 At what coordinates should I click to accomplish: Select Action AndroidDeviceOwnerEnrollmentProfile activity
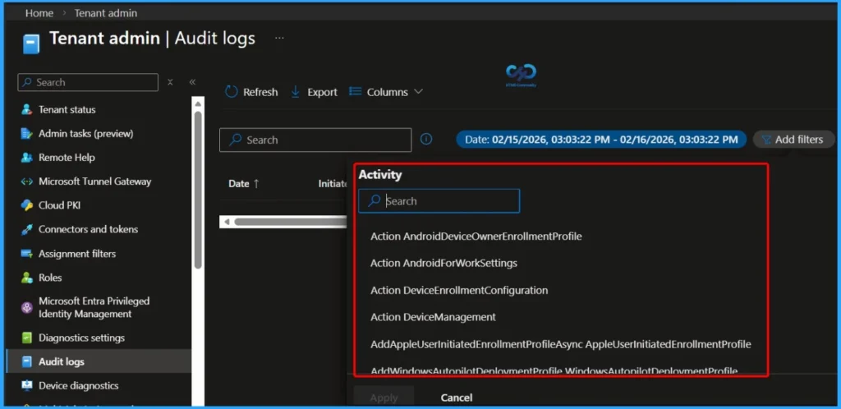click(476, 236)
